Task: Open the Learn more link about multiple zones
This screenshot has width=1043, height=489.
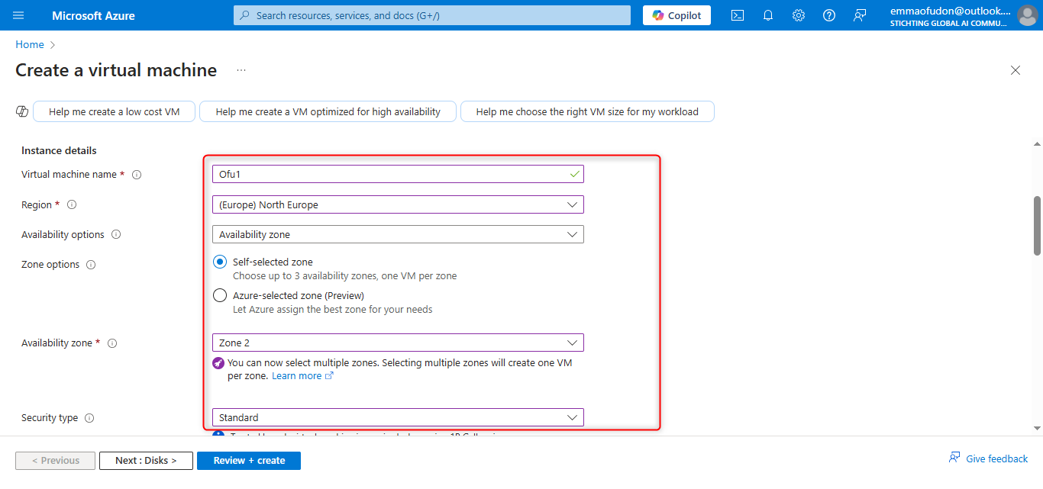Action: [302, 376]
